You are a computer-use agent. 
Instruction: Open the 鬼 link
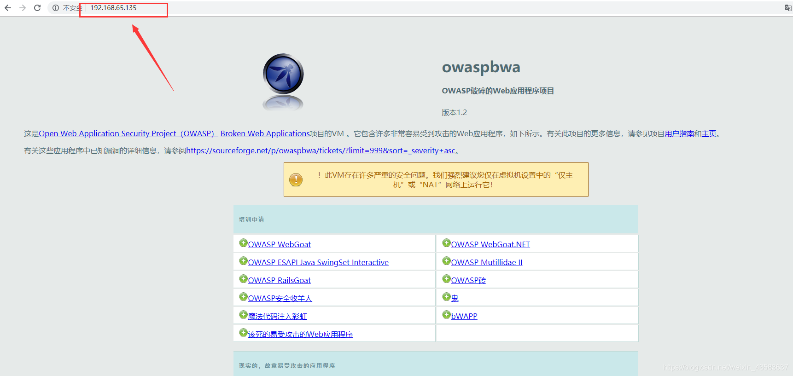tap(455, 298)
